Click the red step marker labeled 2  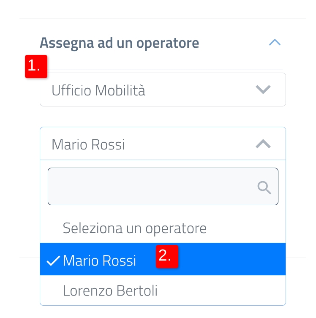click(x=167, y=256)
